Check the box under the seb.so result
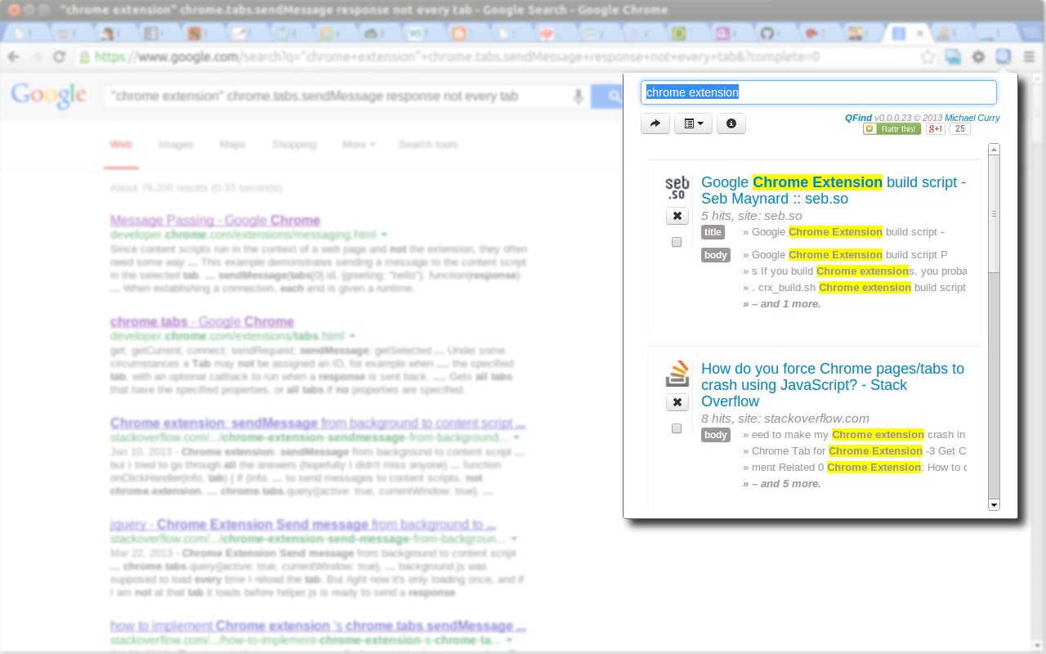Image resolution: width=1046 pixels, height=654 pixels. tap(676, 242)
